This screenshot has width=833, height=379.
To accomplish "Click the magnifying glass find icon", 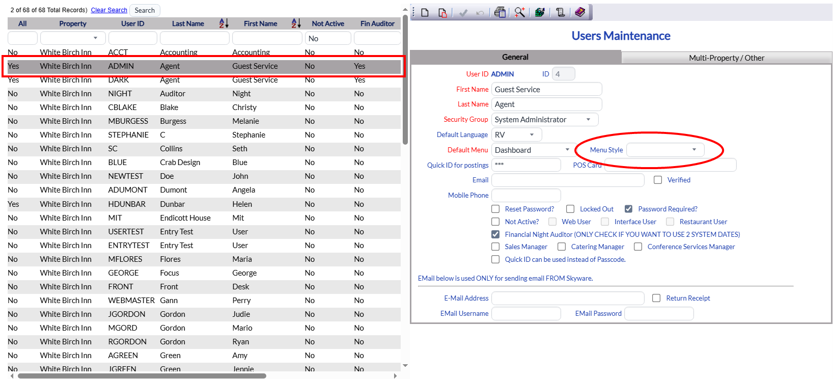I will (519, 13).
